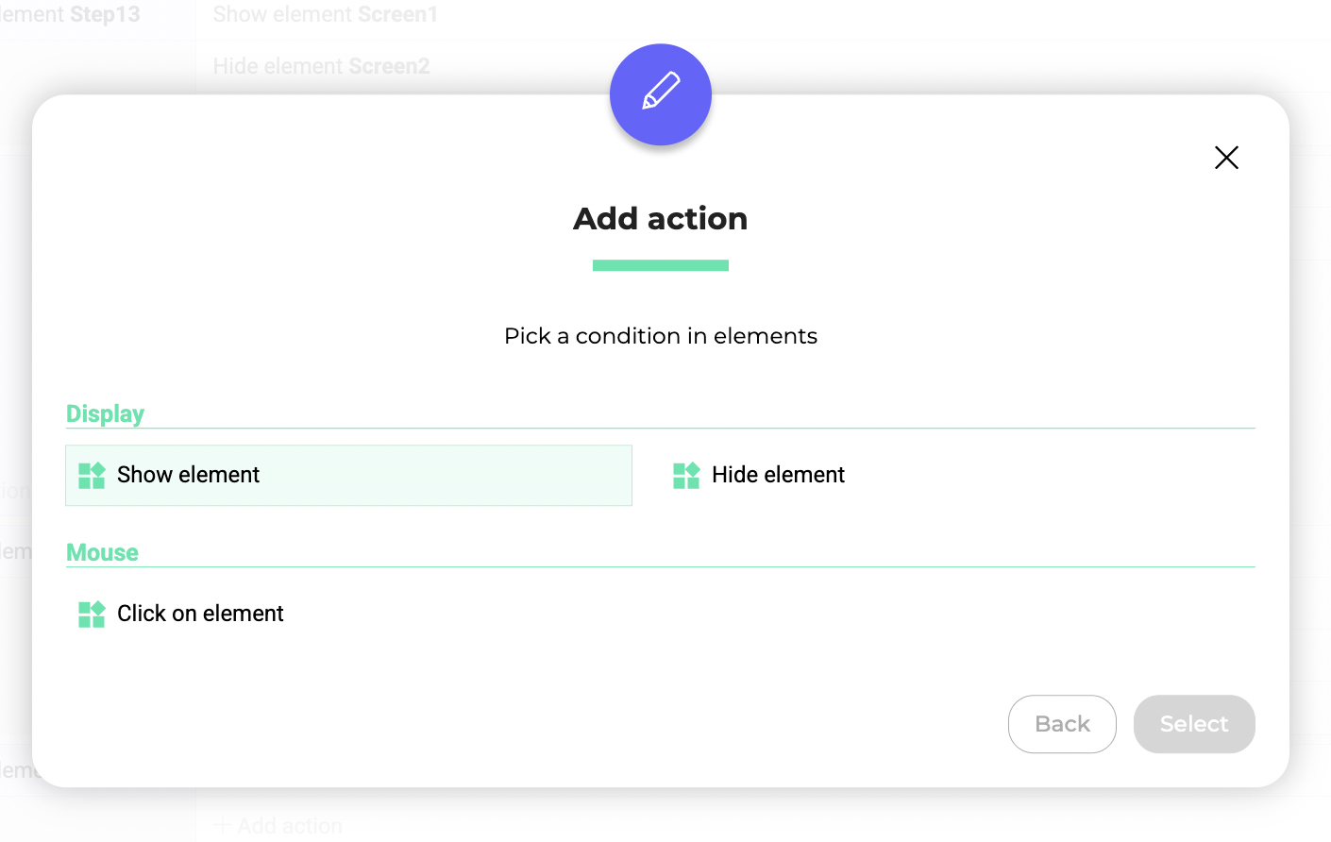Click the Display section heading
This screenshot has height=842, width=1331.
(x=105, y=413)
